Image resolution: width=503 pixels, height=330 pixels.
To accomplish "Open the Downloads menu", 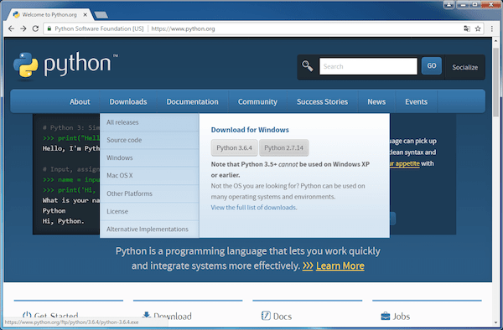I will coord(128,102).
